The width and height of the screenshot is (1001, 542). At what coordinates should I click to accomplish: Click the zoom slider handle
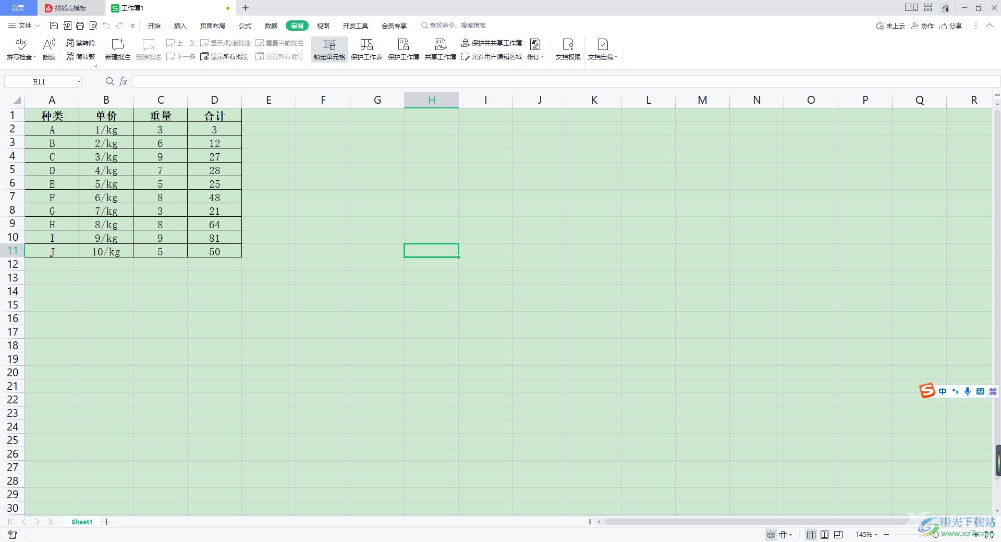pos(935,535)
